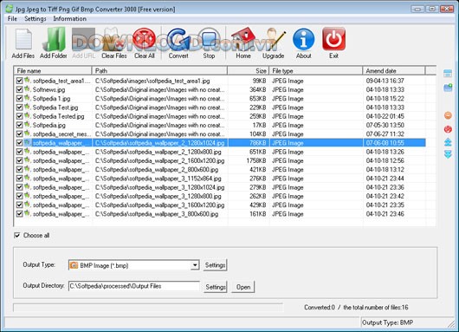The image size is (459, 332).
Task: Sort by the File type column header
Action: point(315,70)
